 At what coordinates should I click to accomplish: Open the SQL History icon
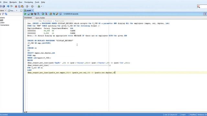(60, 14)
